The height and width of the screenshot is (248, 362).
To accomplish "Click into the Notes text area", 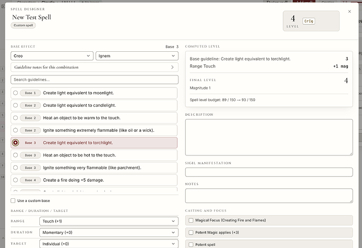I will [269, 196].
